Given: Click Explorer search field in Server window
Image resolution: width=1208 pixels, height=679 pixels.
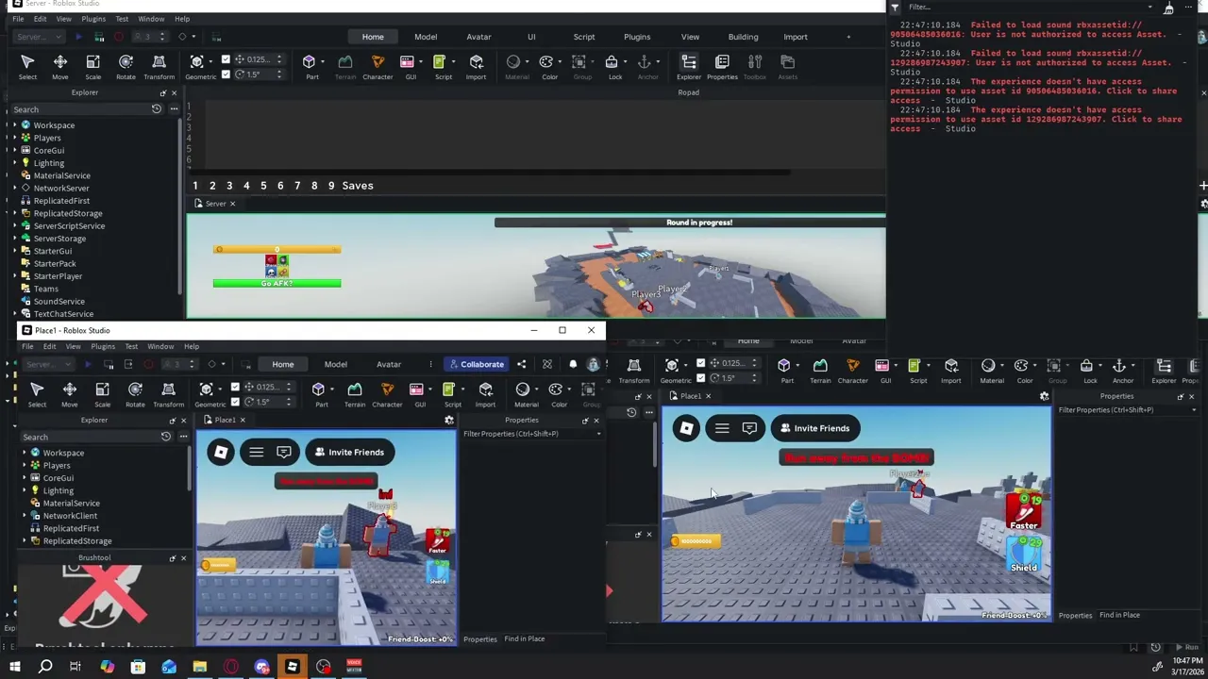Looking at the screenshot, I should click(85, 109).
